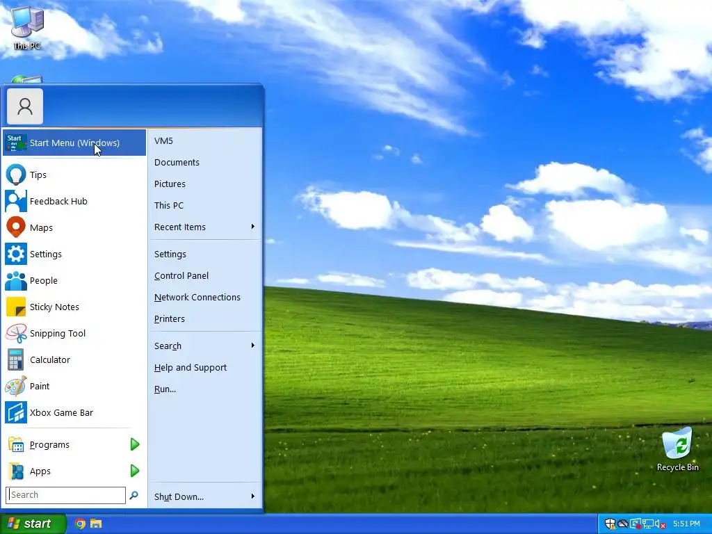
Task: Click the Programs label
Action: click(49, 445)
